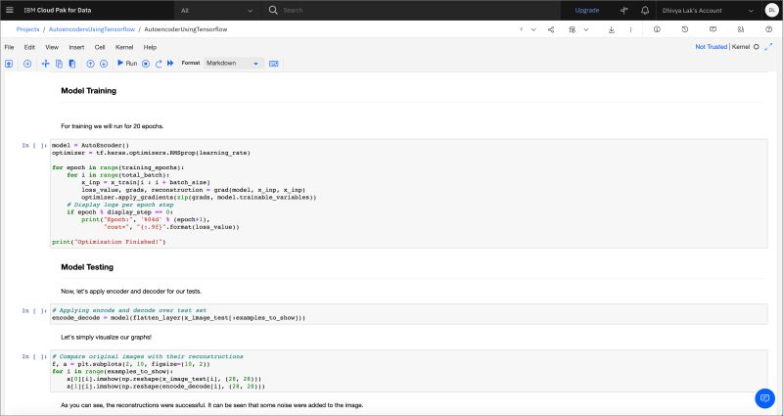Open the blue chat assistant button
783x416 pixels.
(x=764, y=398)
